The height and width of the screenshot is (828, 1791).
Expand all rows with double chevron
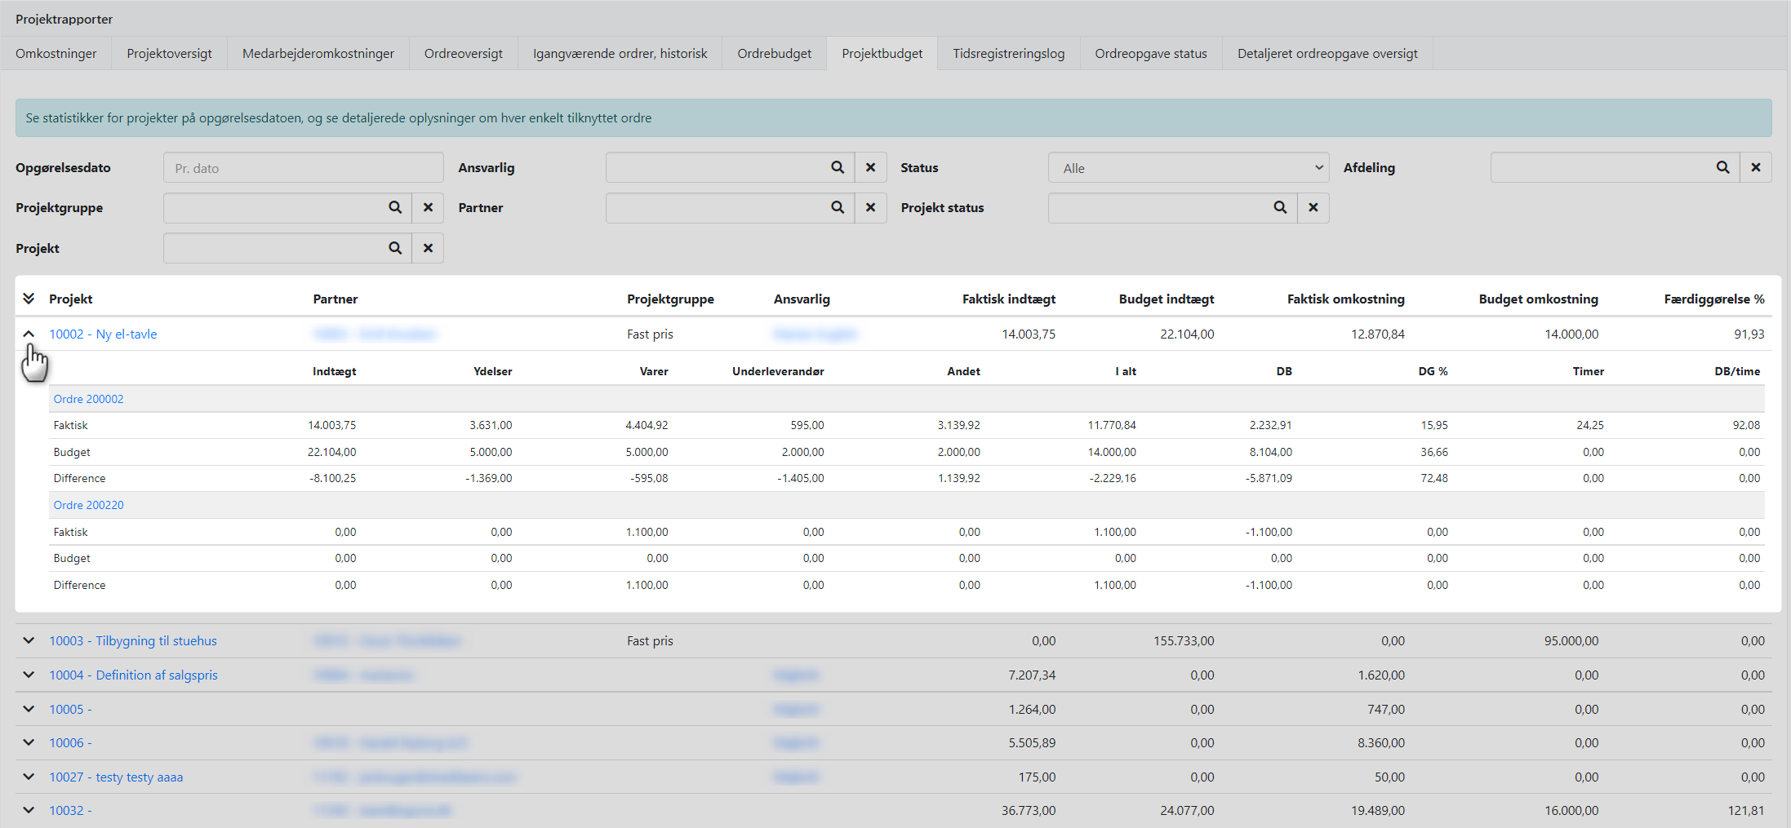[29, 299]
